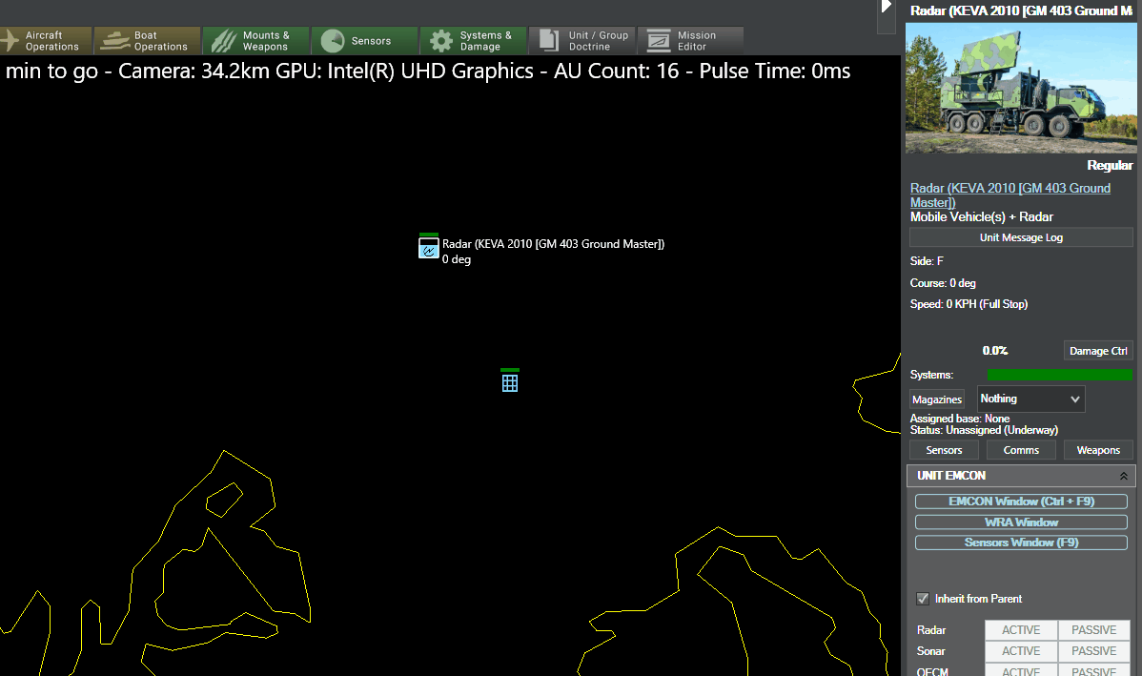Open Mounts & Weapons toolbar button
Viewport: 1142px width, 676px height.
point(255,41)
